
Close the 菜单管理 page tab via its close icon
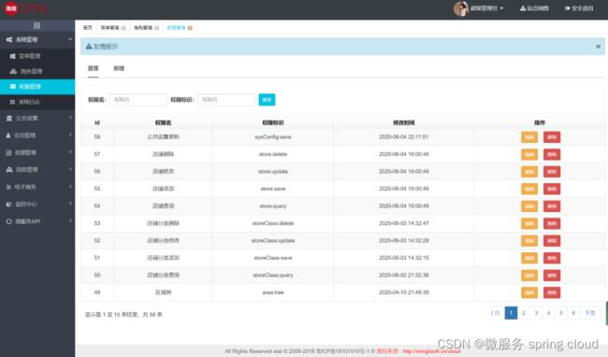click(x=123, y=28)
